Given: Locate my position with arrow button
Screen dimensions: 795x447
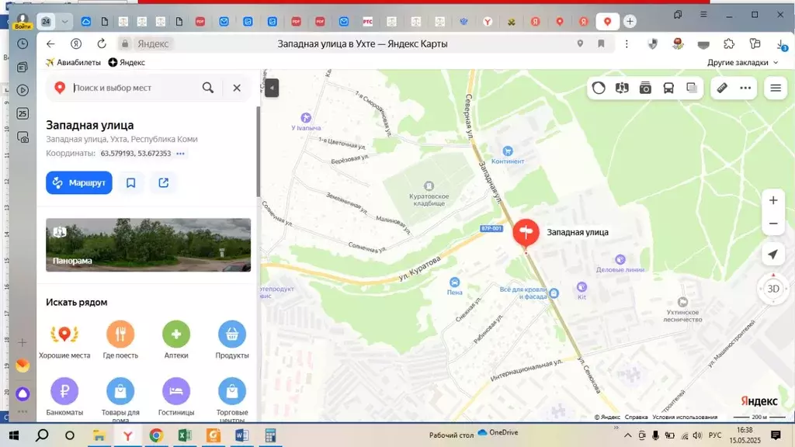Looking at the screenshot, I should point(773,255).
